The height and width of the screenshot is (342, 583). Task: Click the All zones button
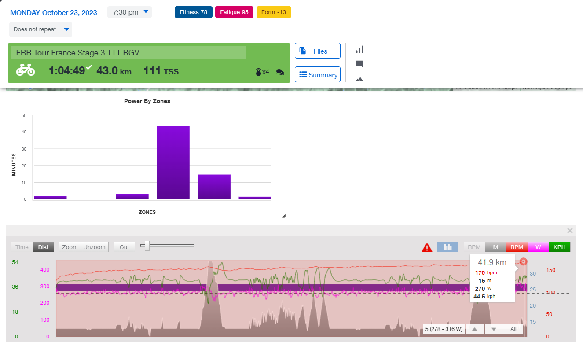tap(513, 329)
